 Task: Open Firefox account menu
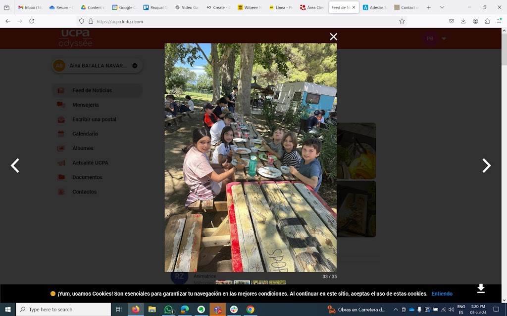click(475, 21)
